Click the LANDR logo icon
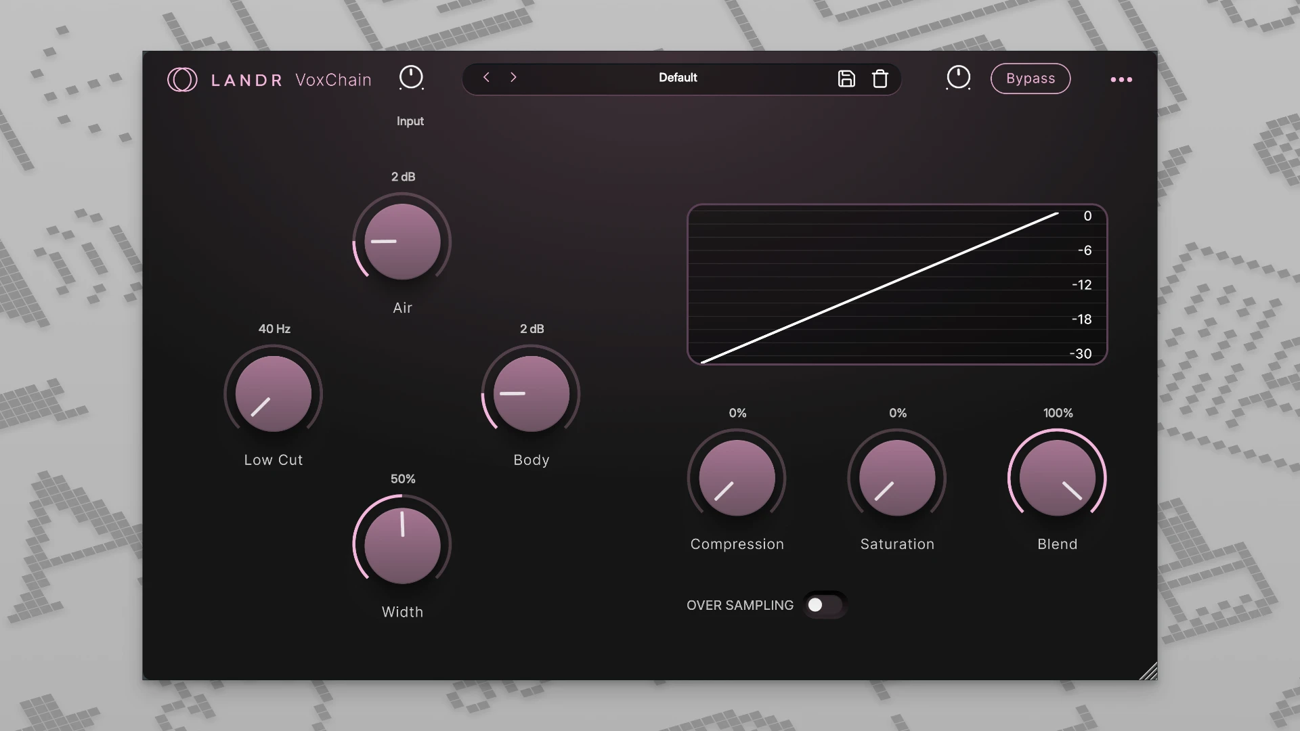This screenshot has width=1300, height=731. pos(181,79)
